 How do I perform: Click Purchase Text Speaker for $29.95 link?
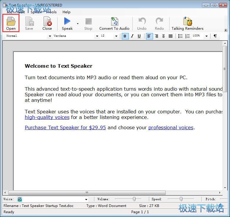click(65, 127)
